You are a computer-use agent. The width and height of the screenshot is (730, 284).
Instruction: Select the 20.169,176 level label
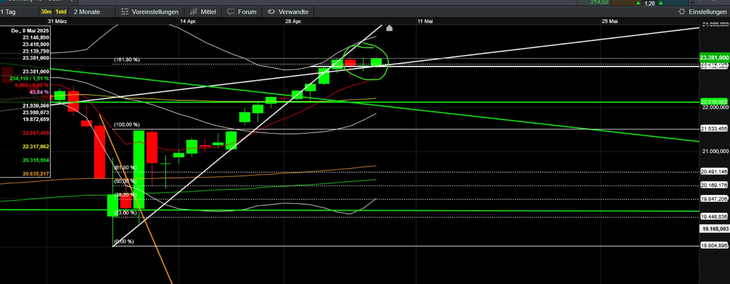(x=714, y=186)
